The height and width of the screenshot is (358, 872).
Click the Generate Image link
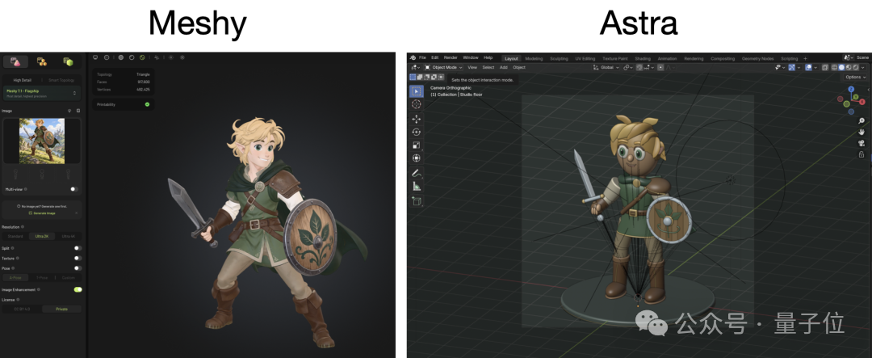pyautogui.click(x=42, y=213)
